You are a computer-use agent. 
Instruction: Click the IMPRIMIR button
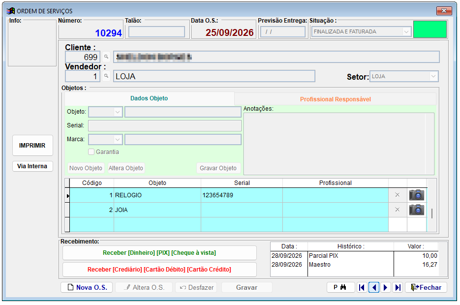click(x=32, y=146)
